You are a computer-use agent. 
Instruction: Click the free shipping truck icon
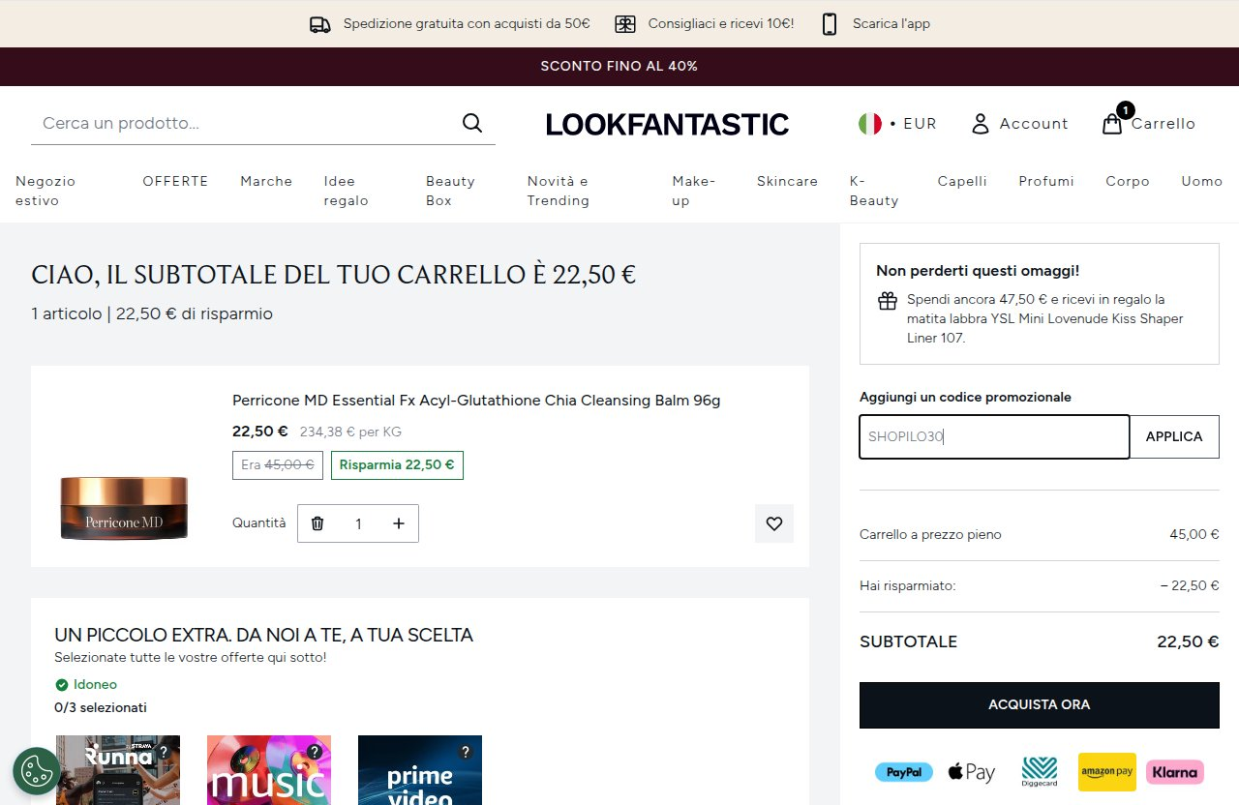[320, 24]
